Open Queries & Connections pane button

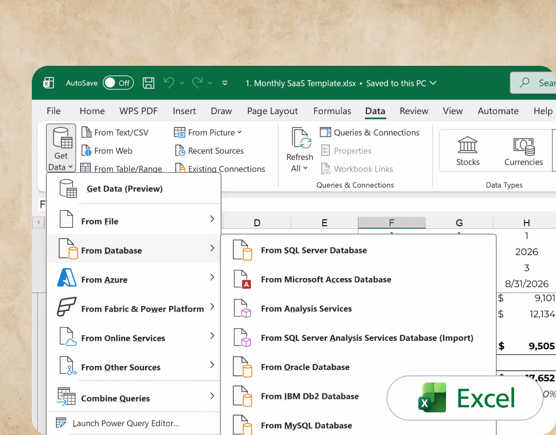(369, 132)
